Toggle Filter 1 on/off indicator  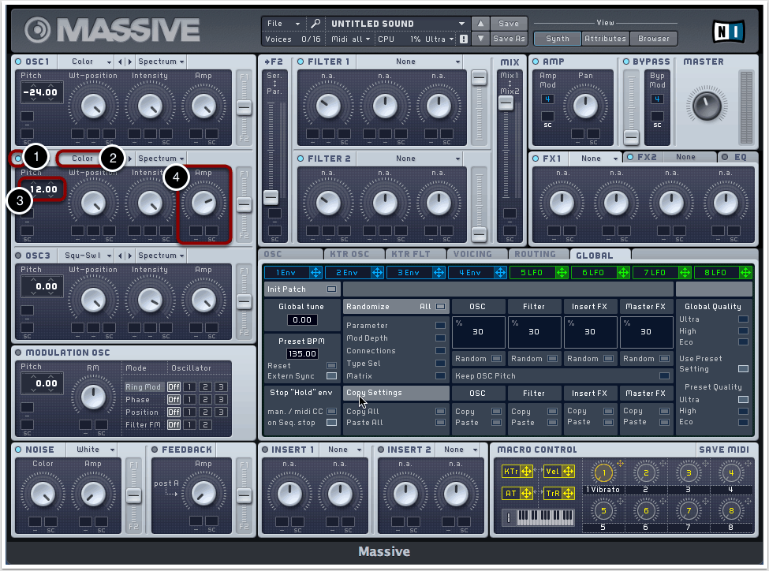pyautogui.click(x=300, y=62)
